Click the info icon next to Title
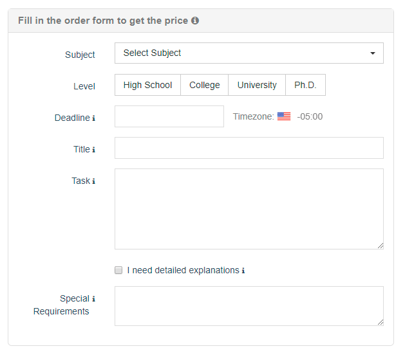This screenshot has height=353, width=405. 93,150
